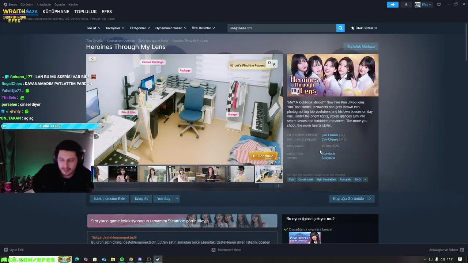The width and height of the screenshot is (468, 263).
Task: Click the Simülasyon Oyunları breadcrumb
Action: (121, 41)
